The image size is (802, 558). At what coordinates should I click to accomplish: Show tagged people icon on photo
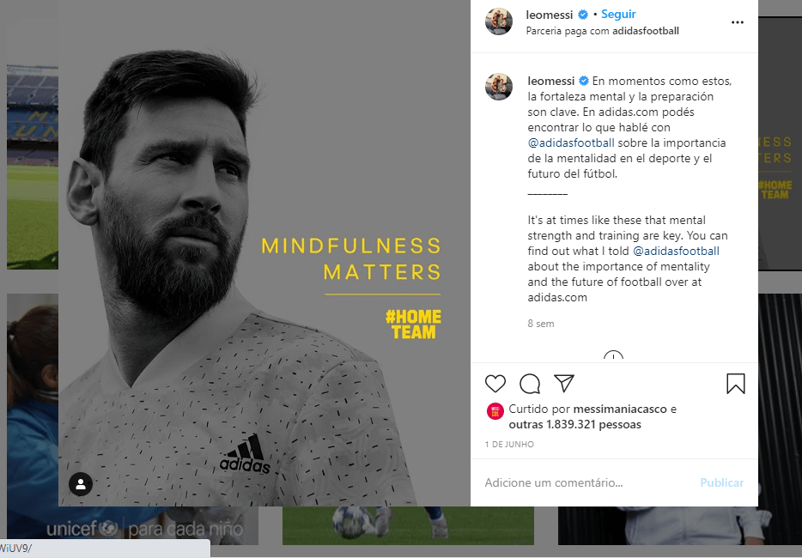pos(81,484)
